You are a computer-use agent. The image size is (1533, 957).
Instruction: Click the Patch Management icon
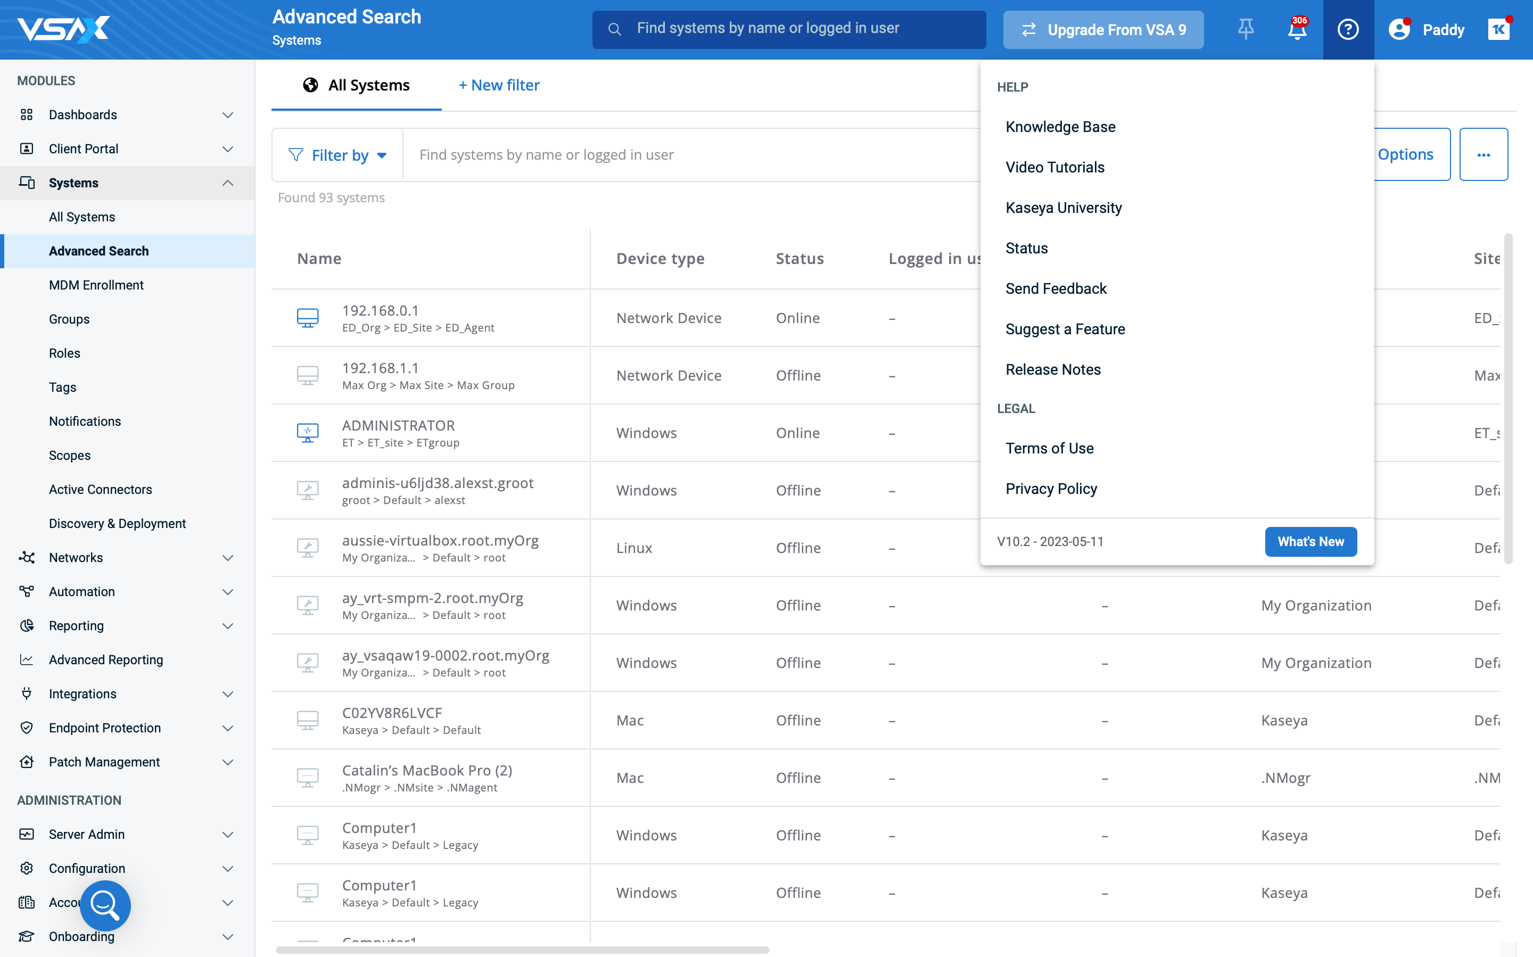pos(27,762)
